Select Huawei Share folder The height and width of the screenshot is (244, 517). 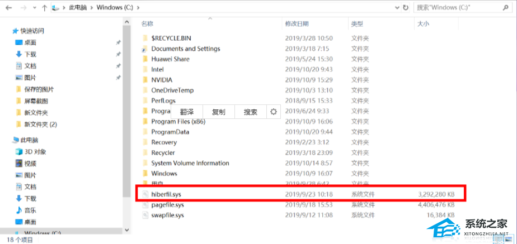pos(171,59)
